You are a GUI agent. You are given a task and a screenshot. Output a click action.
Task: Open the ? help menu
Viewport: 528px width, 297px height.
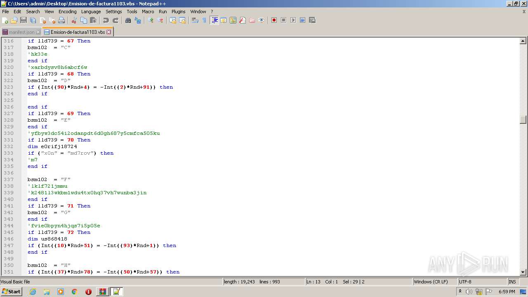pos(212,12)
